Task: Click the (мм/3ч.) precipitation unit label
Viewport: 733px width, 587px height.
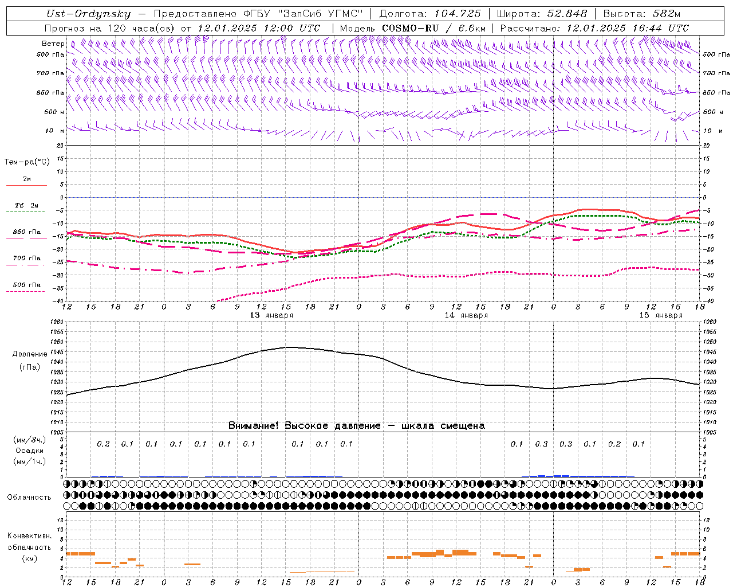Action: (x=29, y=440)
